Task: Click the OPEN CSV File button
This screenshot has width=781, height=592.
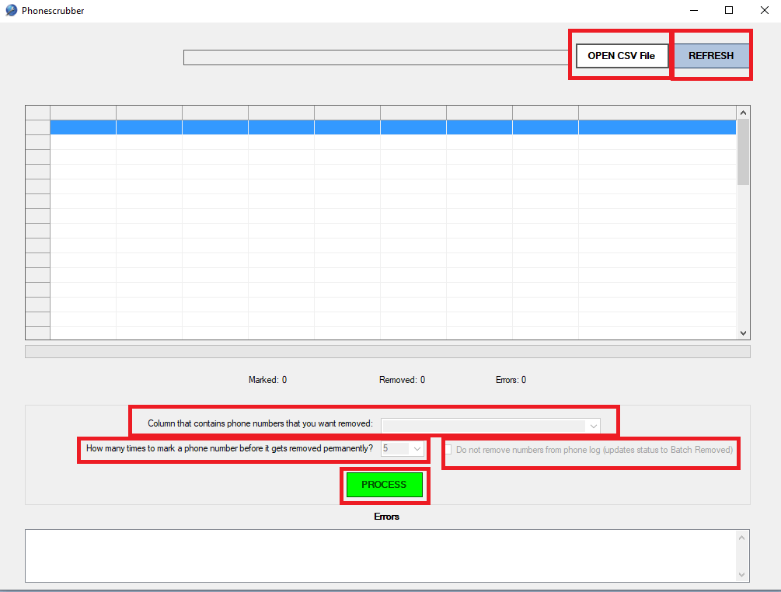Action: coord(622,56)
